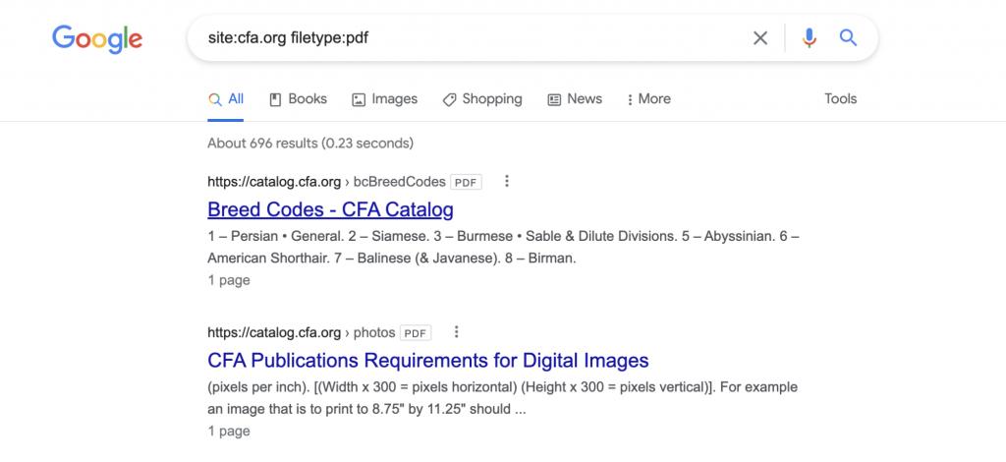Viewport: 1006px width, 462px height.
Task: Click the catalog.cfa.org photos URL
Action: (301, 332)
